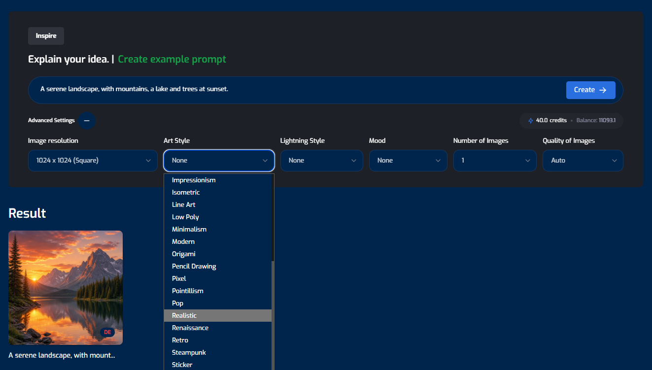652x370 pixels.
Task: Select the Low Poly option
Action: click(218, 217)
